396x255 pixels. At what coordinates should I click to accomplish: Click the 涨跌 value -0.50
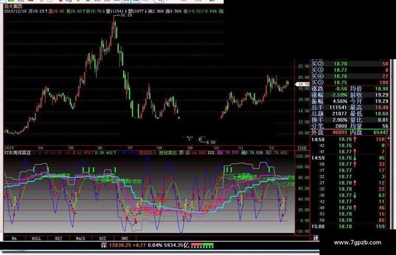340,89
